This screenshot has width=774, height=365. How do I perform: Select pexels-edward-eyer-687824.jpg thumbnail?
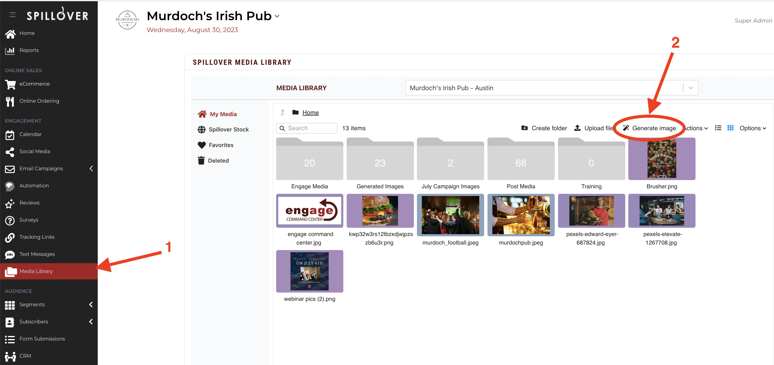click(x=592, y=211)
